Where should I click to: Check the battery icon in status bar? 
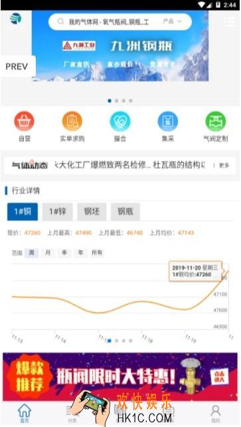[x=218, y=5]
